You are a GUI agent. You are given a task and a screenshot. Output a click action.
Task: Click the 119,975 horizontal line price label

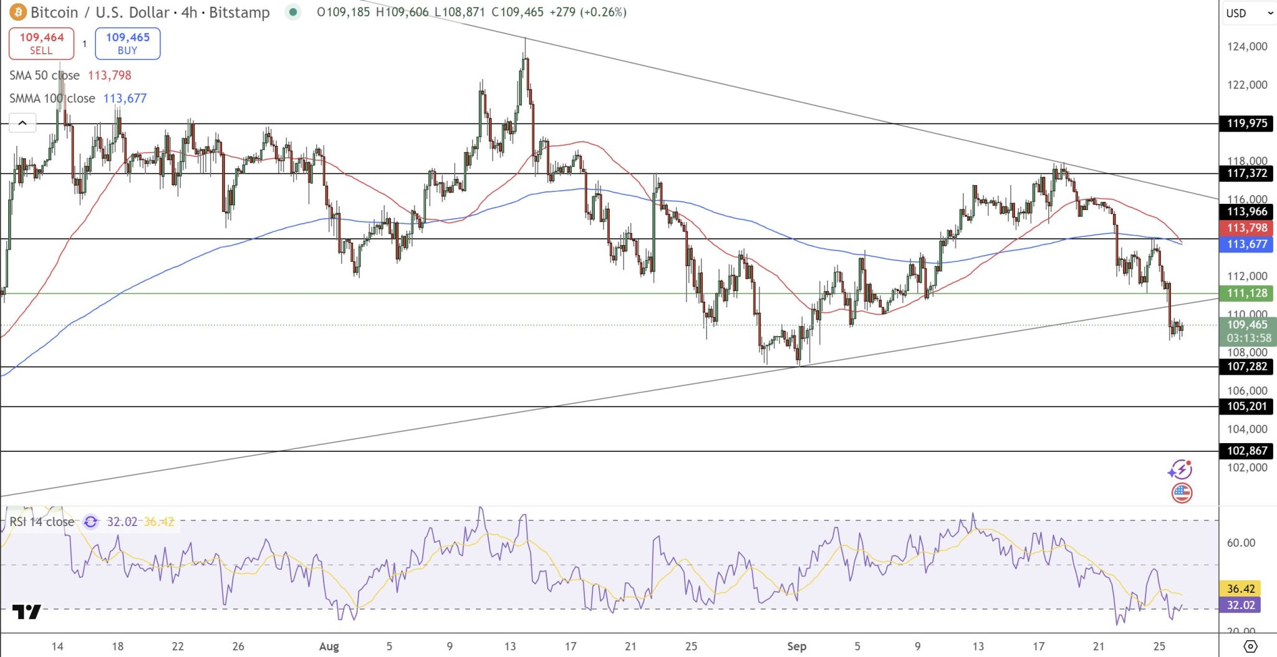coord(1246,123)
